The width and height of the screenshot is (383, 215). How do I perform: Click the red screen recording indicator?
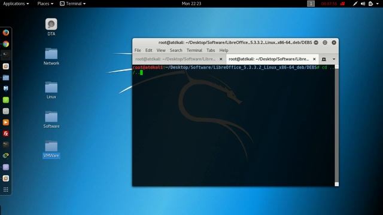[x=342, y=4]
